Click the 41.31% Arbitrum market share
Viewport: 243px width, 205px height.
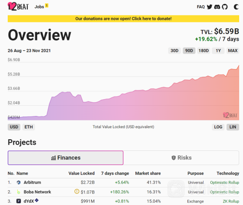(154, 183)
